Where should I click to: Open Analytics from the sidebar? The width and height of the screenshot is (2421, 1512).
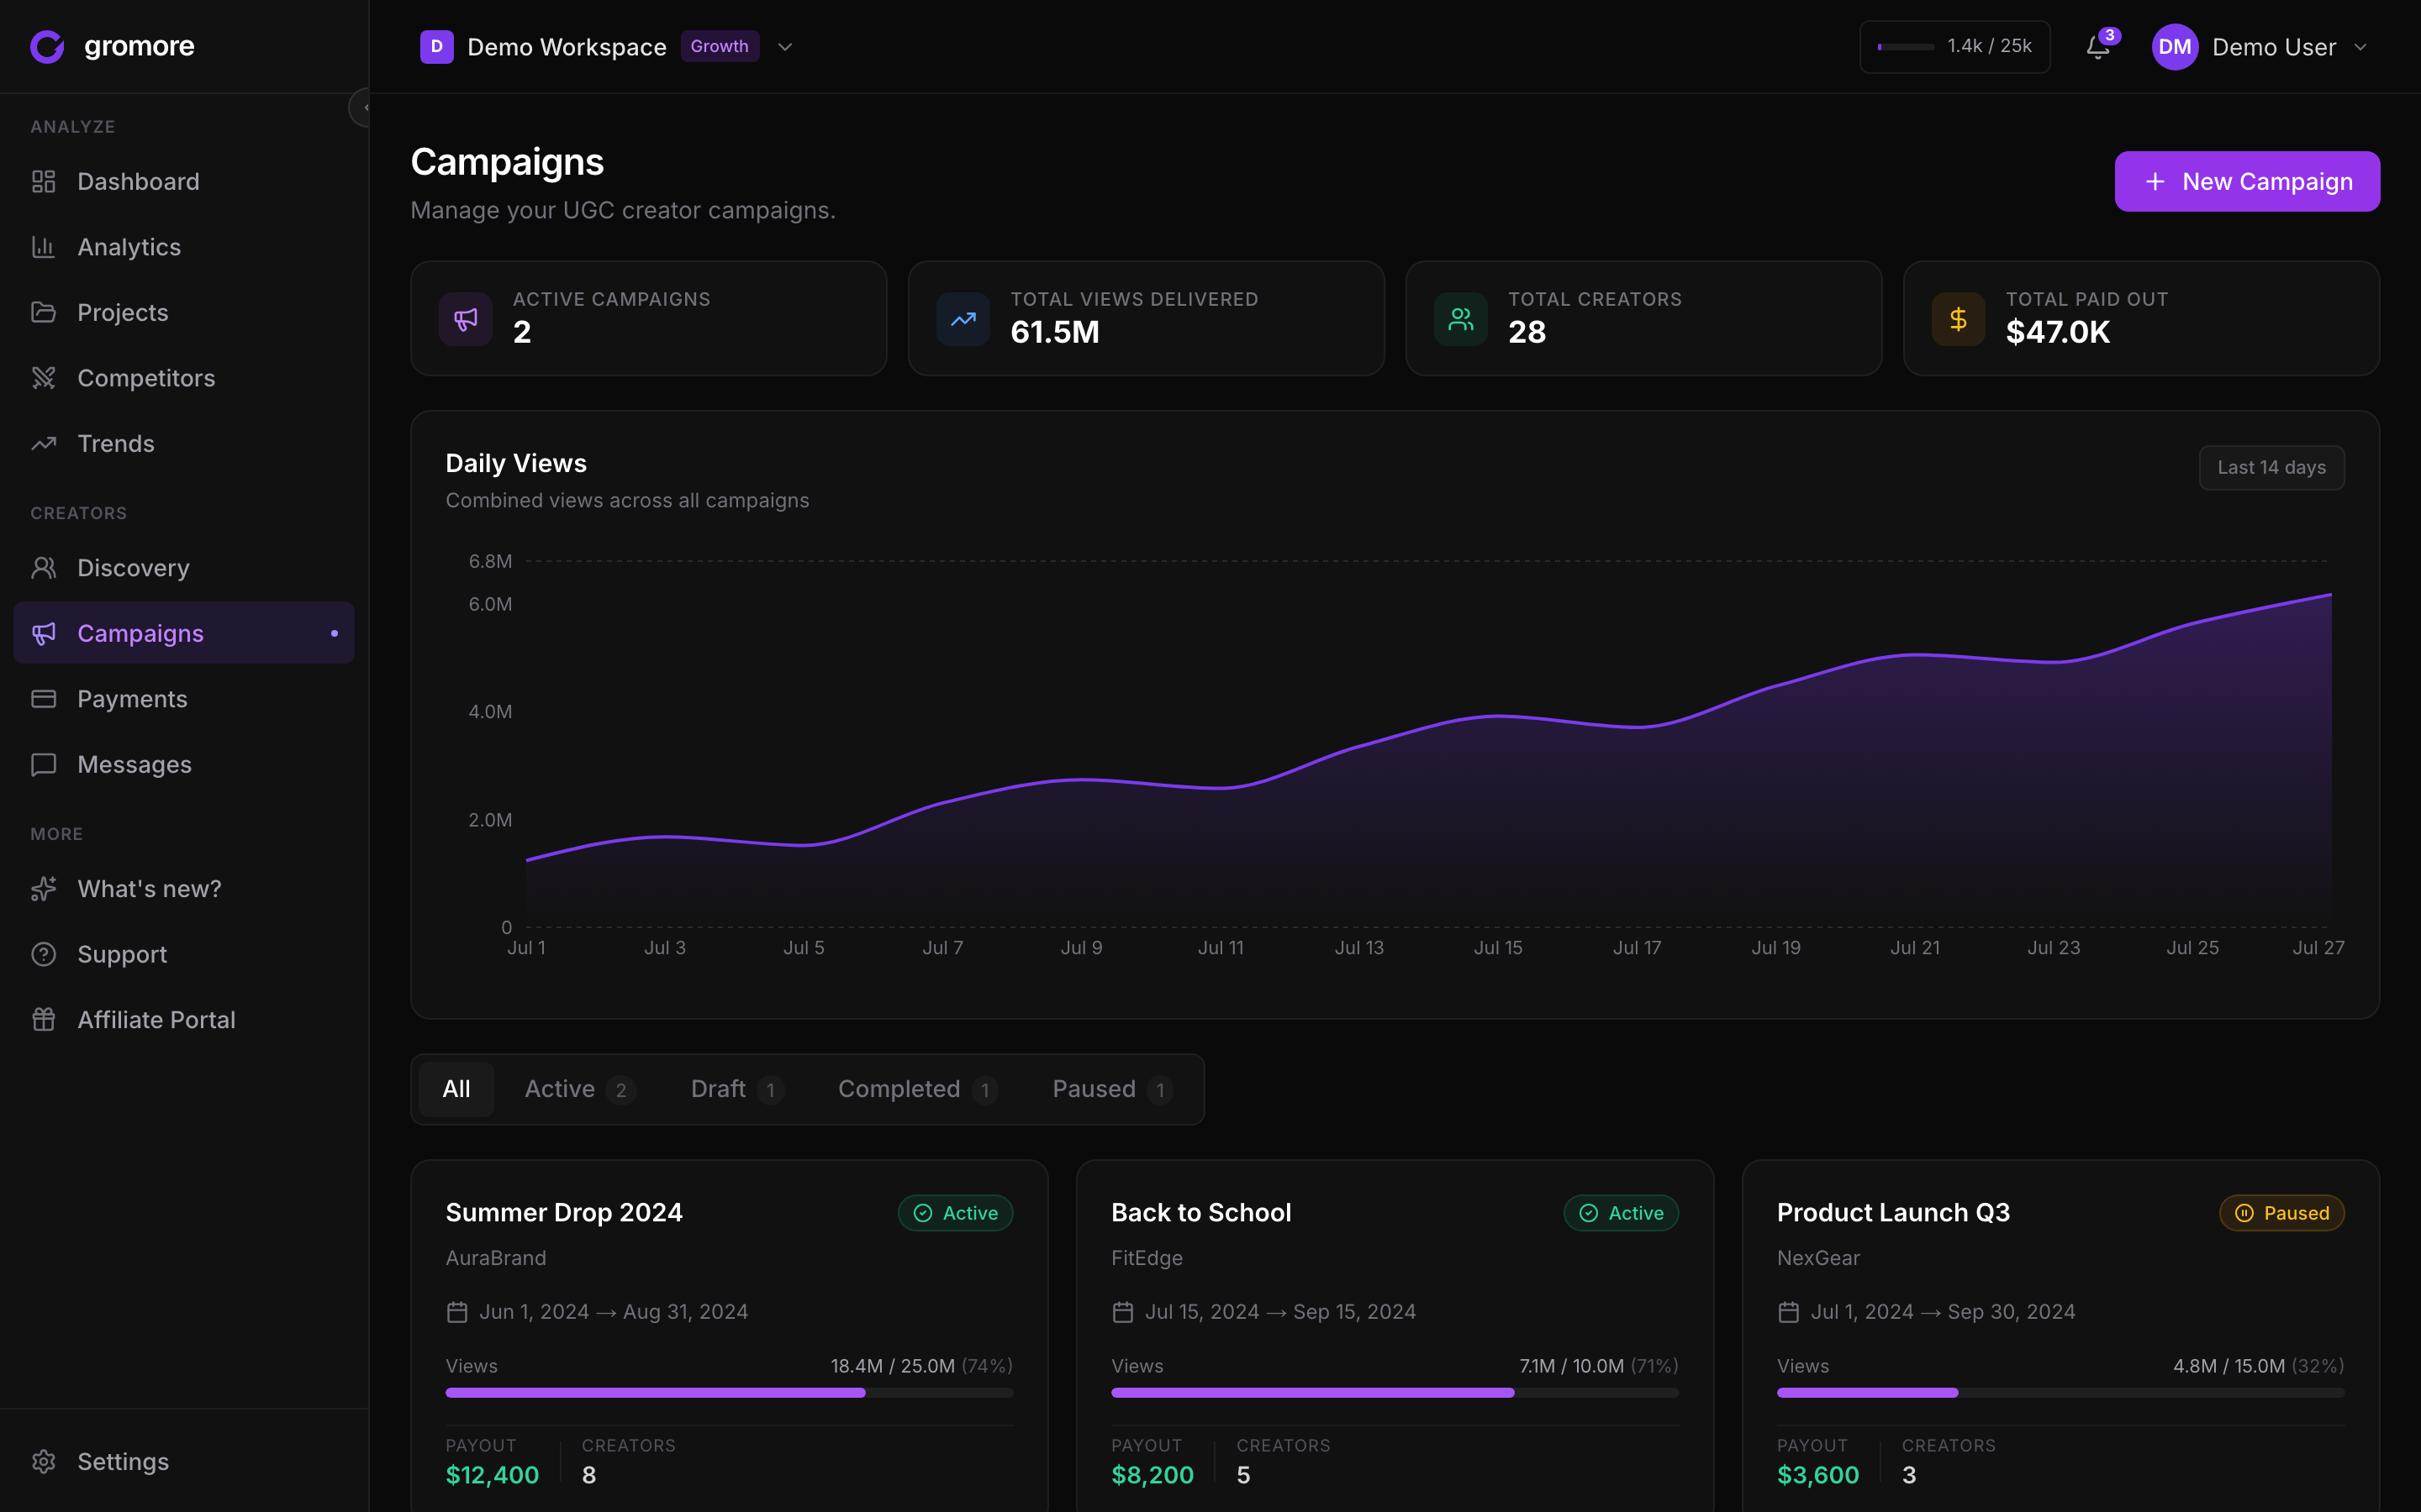[x=184, y=247]
